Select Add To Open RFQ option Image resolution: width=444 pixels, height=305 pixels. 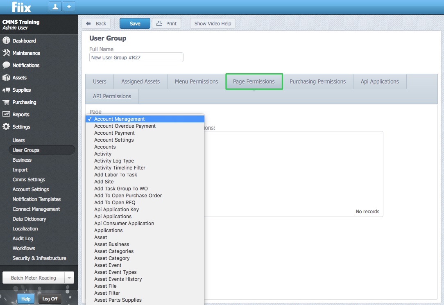[x=145, y=202]
